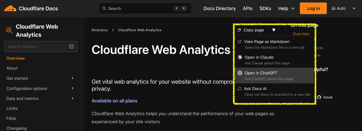
Task: Click the Log in button
Action: point(313,9)
